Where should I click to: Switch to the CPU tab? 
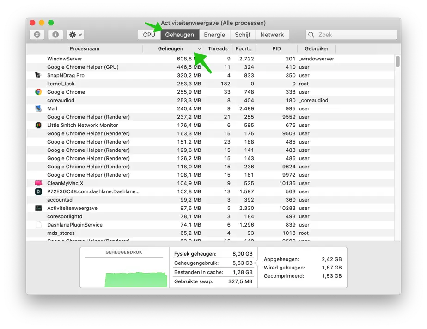[x=149, y=35]
